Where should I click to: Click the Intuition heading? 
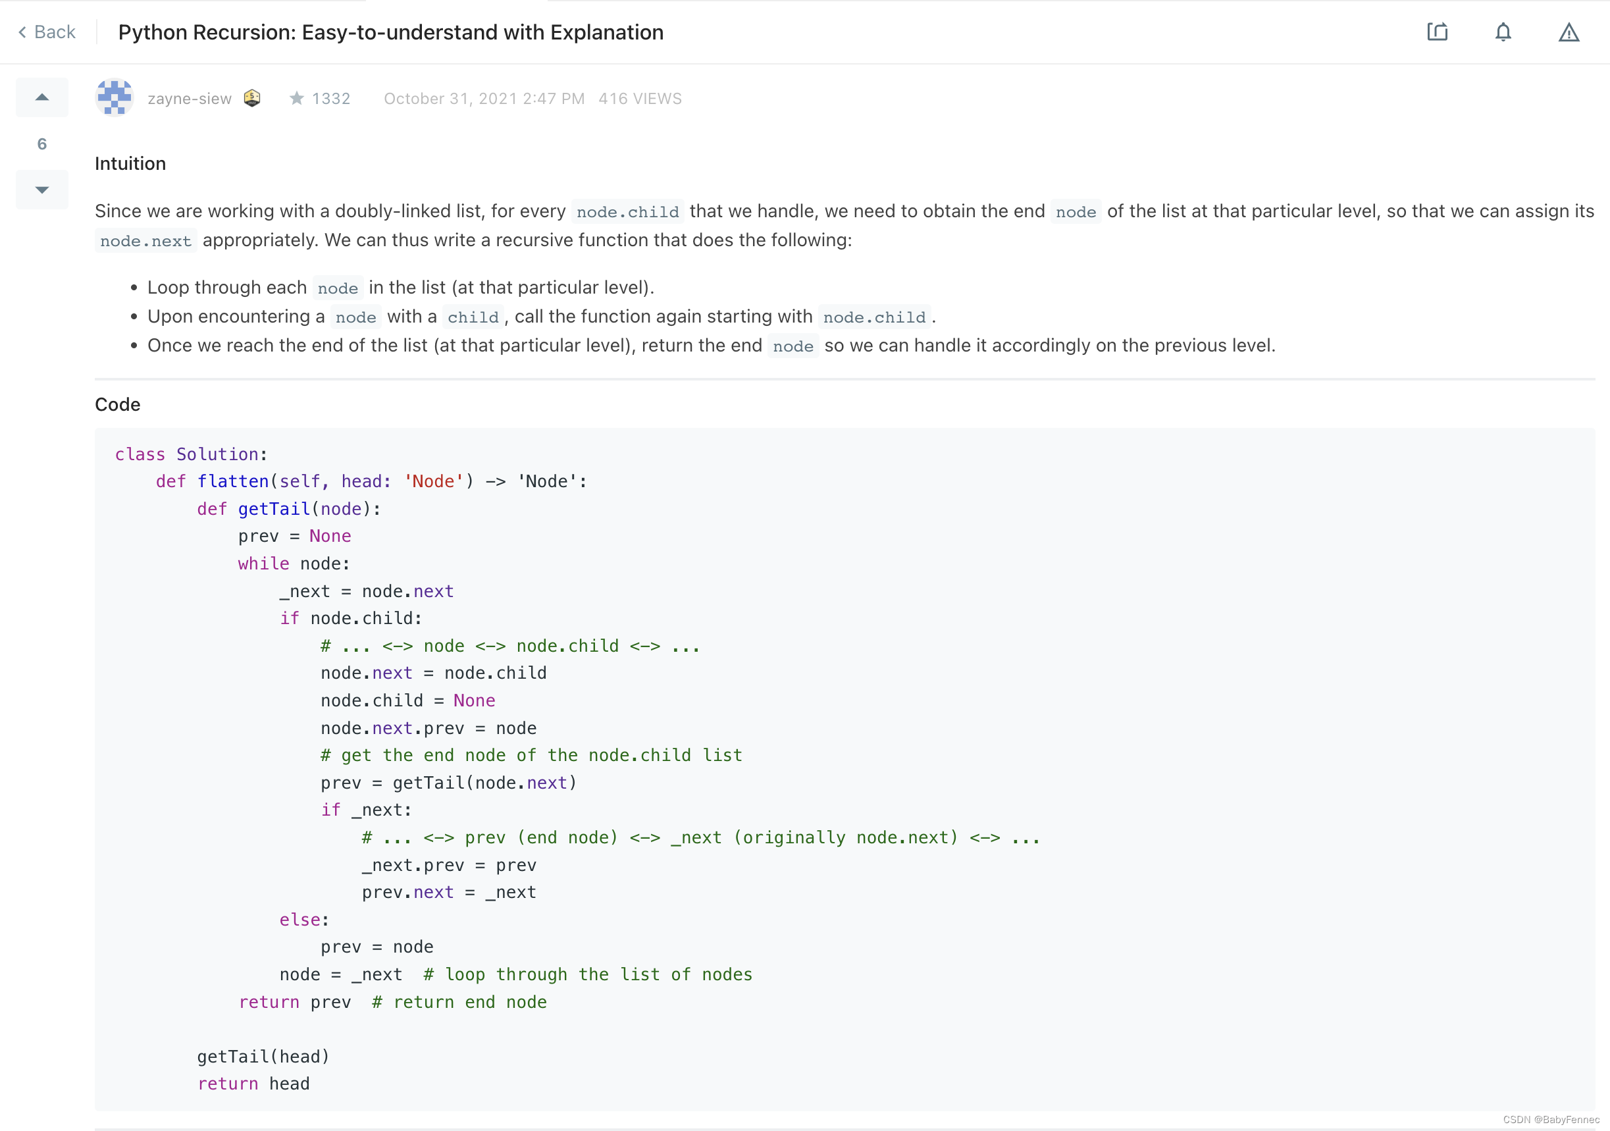[x=130, y=163]
